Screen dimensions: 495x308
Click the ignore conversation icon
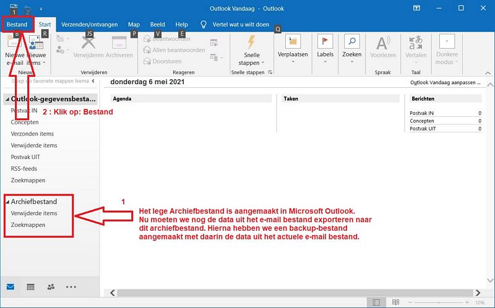[60, 38]
